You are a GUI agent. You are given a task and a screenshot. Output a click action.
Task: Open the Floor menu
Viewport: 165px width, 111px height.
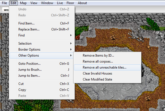pyautogui.click(x=70, y=3)
